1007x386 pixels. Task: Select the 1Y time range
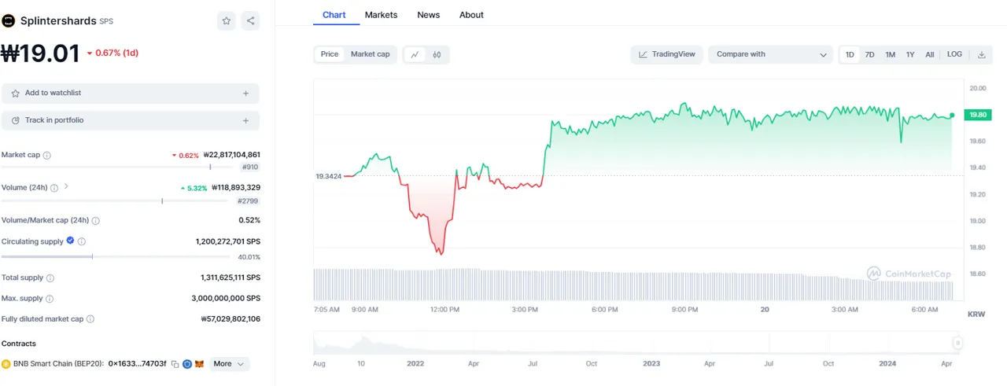tap(910, 55)
